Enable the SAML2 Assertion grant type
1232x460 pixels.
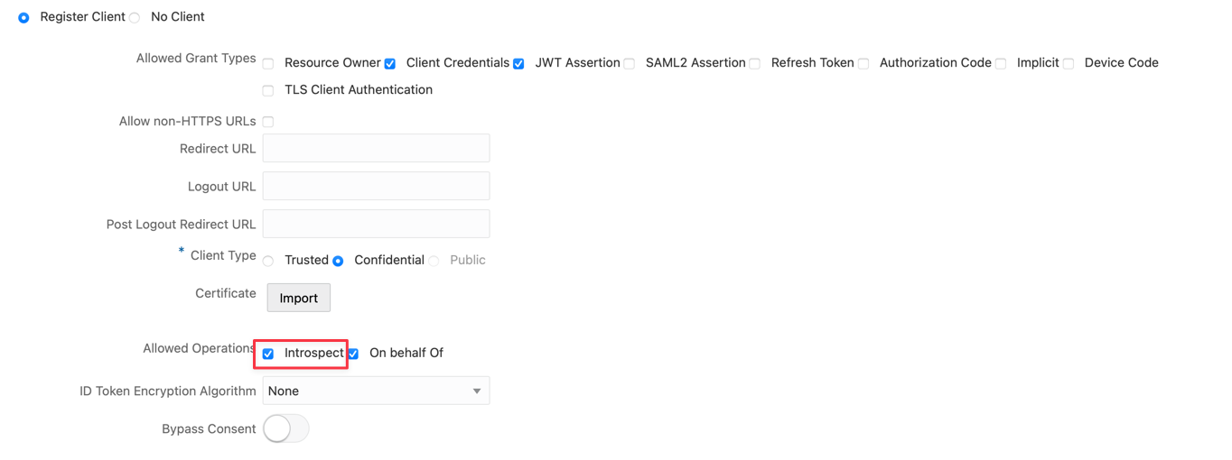tap(630, 64)
